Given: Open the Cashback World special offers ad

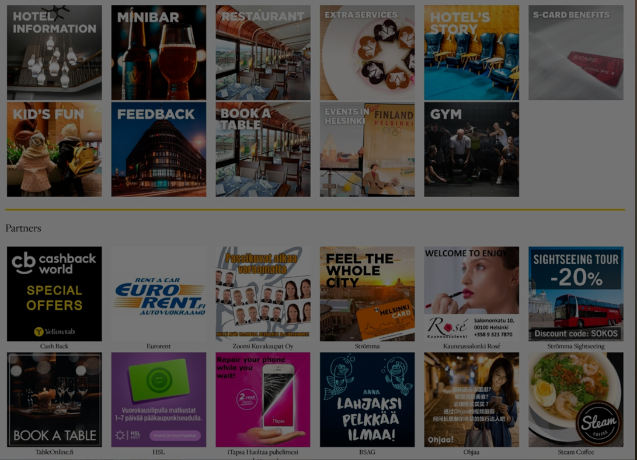Looking at the screenshot, I should tap(54, 294).
